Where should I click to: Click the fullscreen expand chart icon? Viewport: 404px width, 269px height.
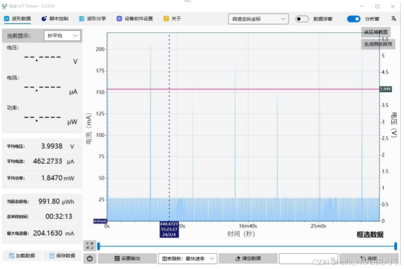click(90, 245)
